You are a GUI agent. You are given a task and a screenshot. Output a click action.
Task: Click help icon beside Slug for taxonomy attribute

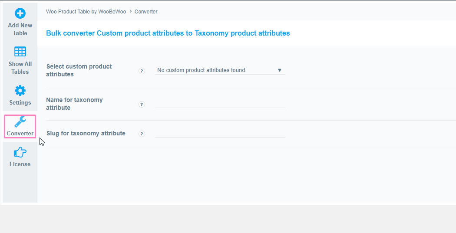point(142,134)
